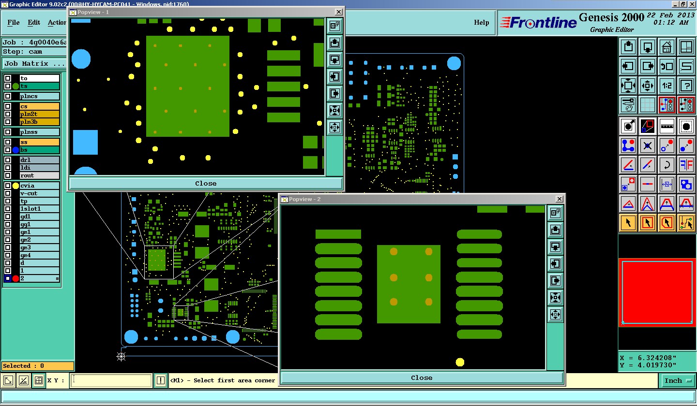Image resolution: width=697 pixels, height=406 pixels.
Task: Select the layer named v-cut
Action: click(40, 193)
